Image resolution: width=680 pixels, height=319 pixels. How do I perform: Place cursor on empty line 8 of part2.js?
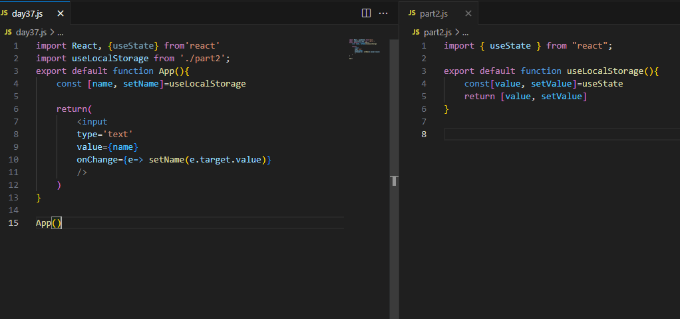pos(562,135)
